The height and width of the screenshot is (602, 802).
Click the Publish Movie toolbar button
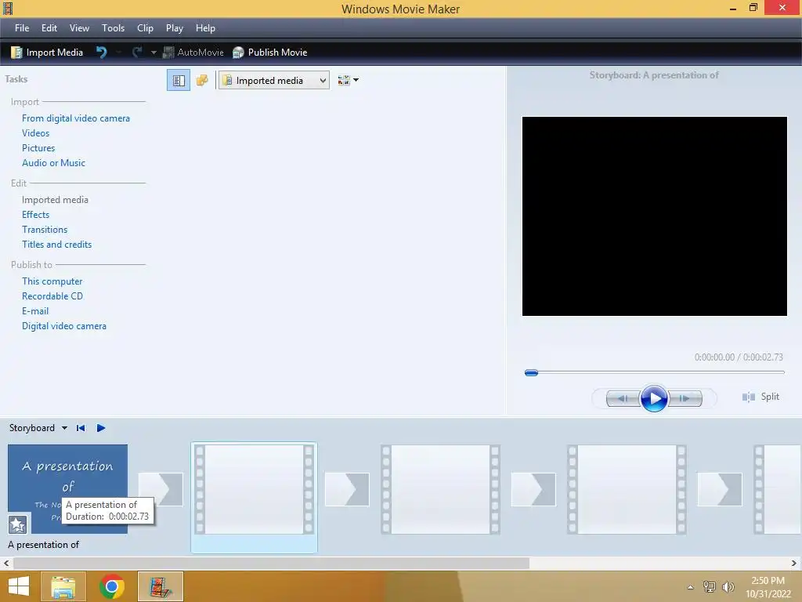point(270,53)
